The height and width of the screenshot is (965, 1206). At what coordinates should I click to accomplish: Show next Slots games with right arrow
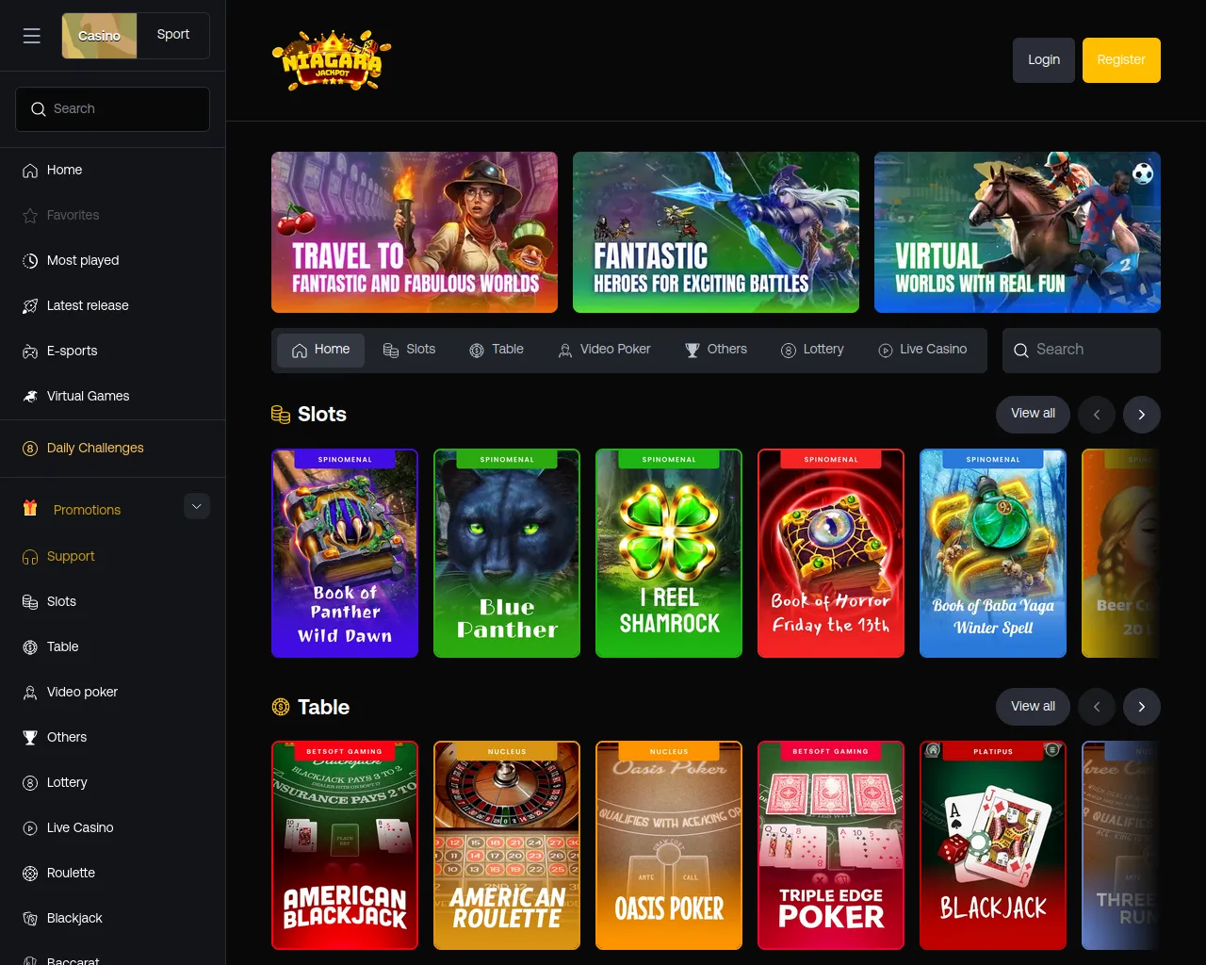point(1142,415)
